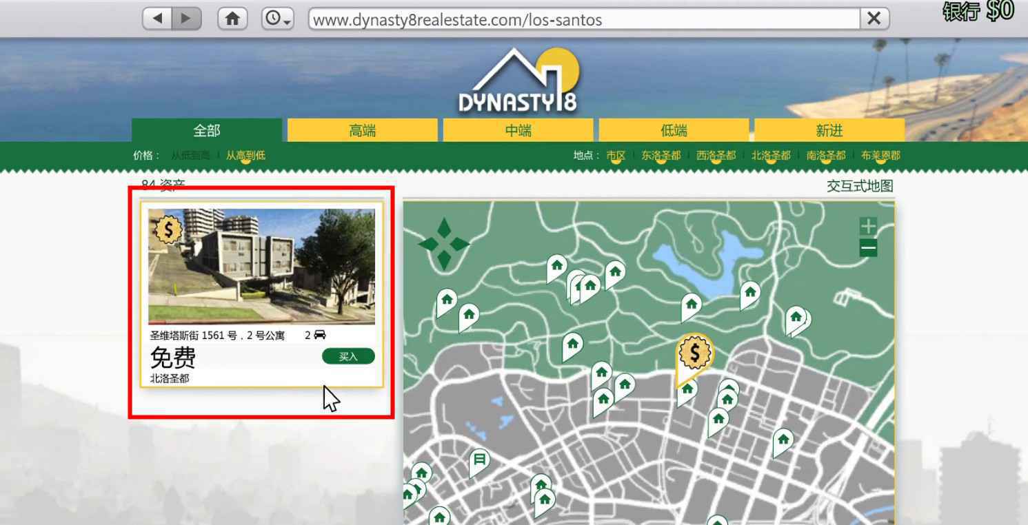1028x525 pixels.
Task: Open the browser home page icon
Action: (x=232, y=19)
